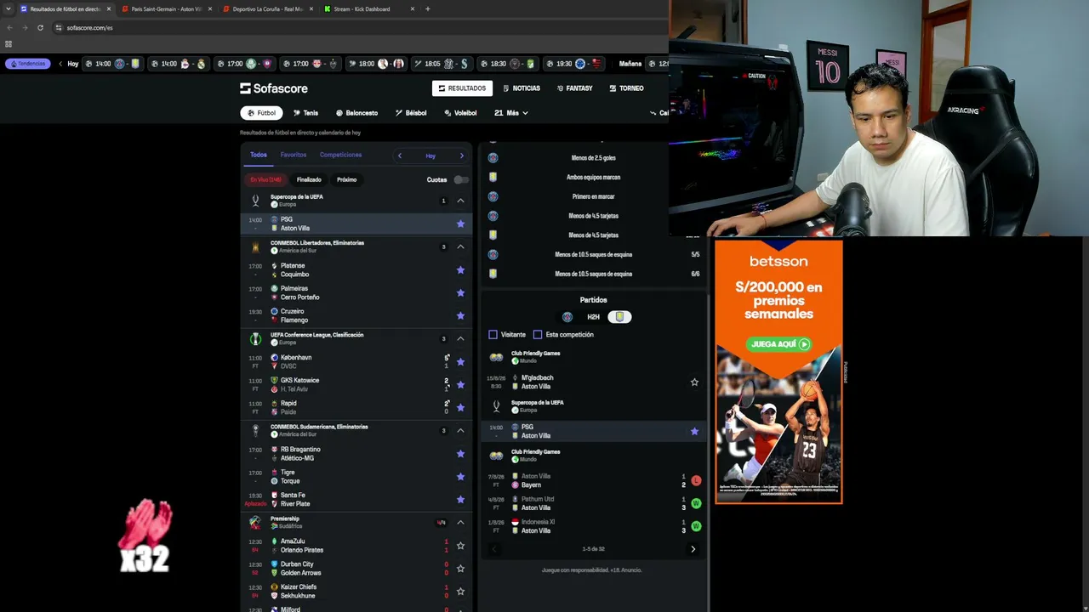
Task: Open the Torneo menu
Action: [x=626, y=88]
